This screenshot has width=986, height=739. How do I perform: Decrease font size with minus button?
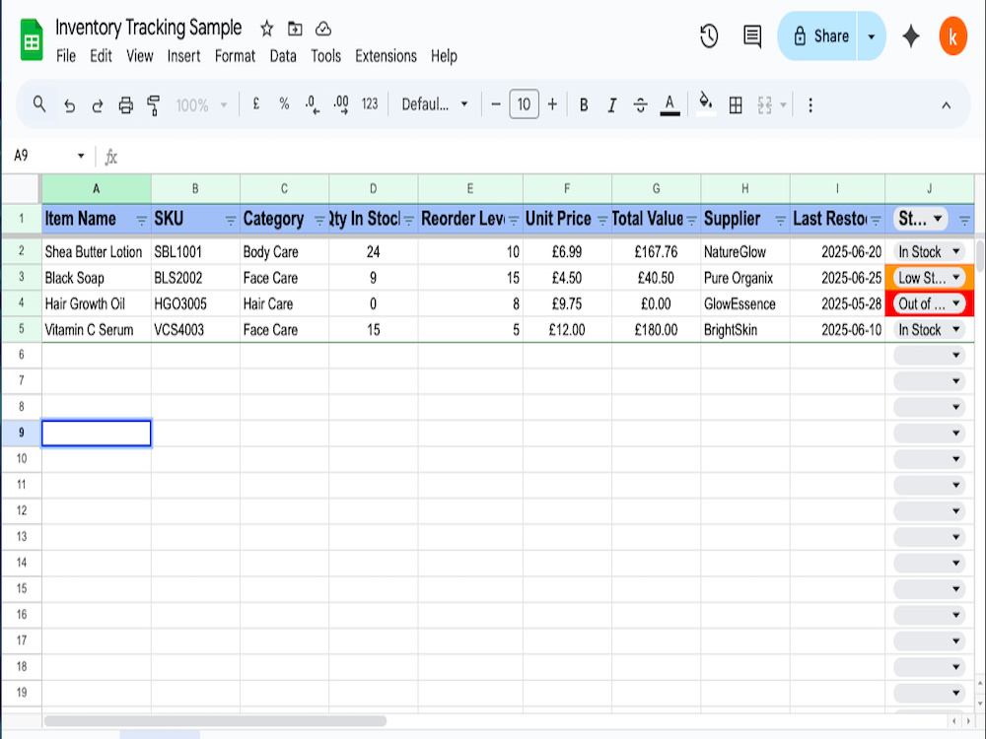[496, 104]
